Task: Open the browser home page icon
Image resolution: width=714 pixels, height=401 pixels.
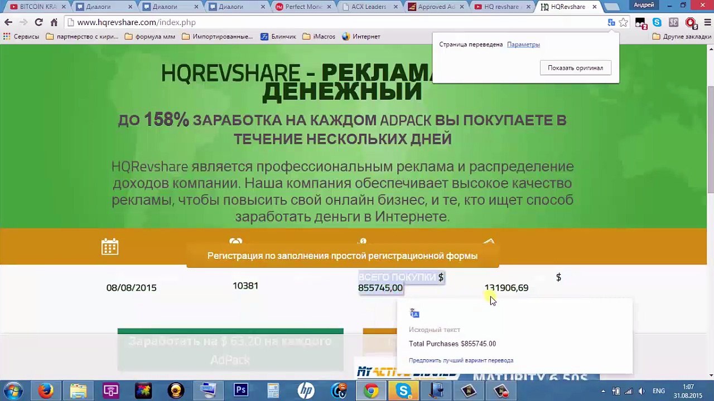Action: point(54,22)
